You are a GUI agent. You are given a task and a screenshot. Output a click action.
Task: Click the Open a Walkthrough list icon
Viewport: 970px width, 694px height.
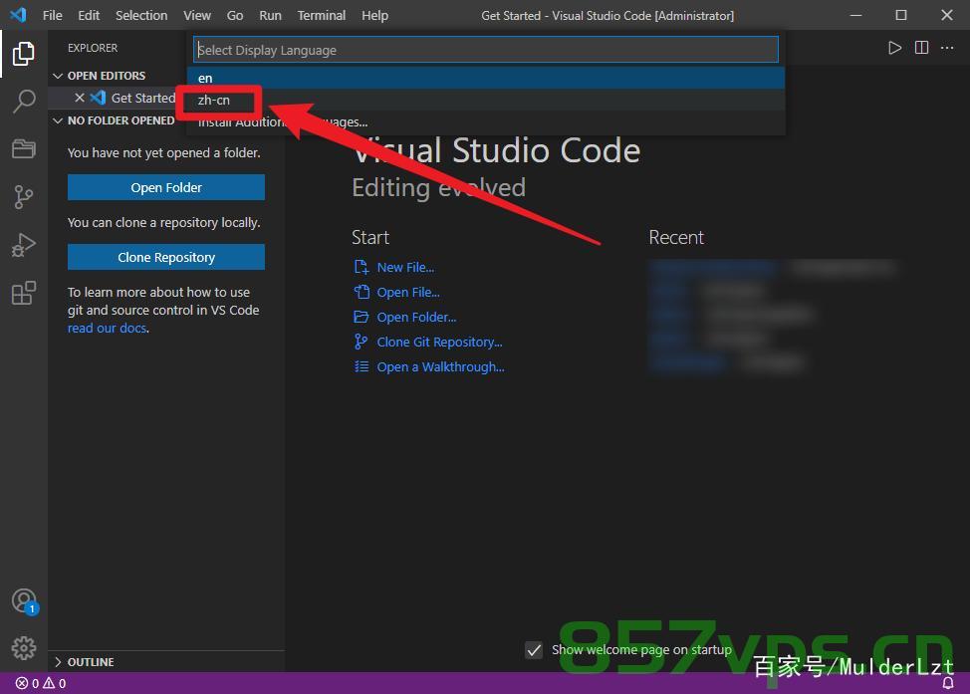click(362, 366)
